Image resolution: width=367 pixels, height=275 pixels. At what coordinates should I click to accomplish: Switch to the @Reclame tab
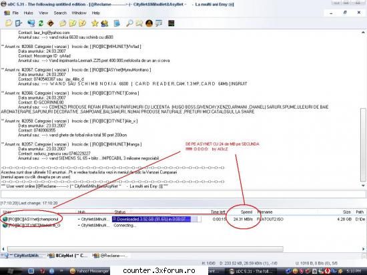coord(111,256)
